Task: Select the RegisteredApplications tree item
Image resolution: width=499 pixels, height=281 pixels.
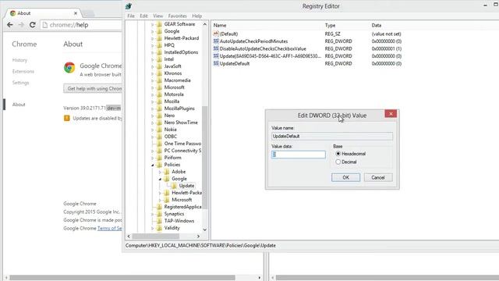Action: tap(182, 207)
